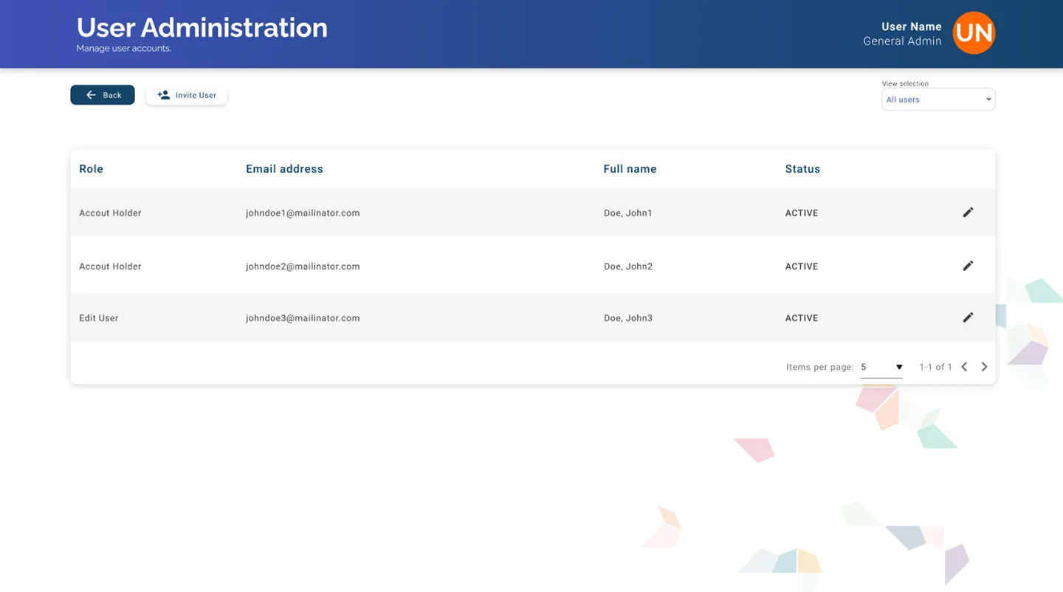The image size is (1063, 592).
Task: Click the General Admin role text
Action: (903, 41)
